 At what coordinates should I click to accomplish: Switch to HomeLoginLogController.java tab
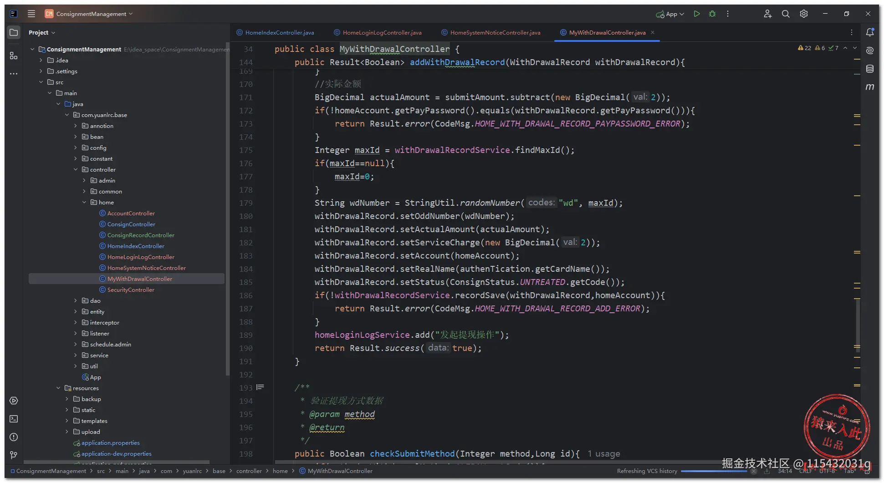click(378, 32)
